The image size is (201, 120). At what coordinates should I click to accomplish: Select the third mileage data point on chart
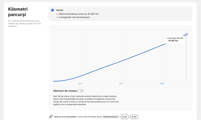(x=148, y=50)
